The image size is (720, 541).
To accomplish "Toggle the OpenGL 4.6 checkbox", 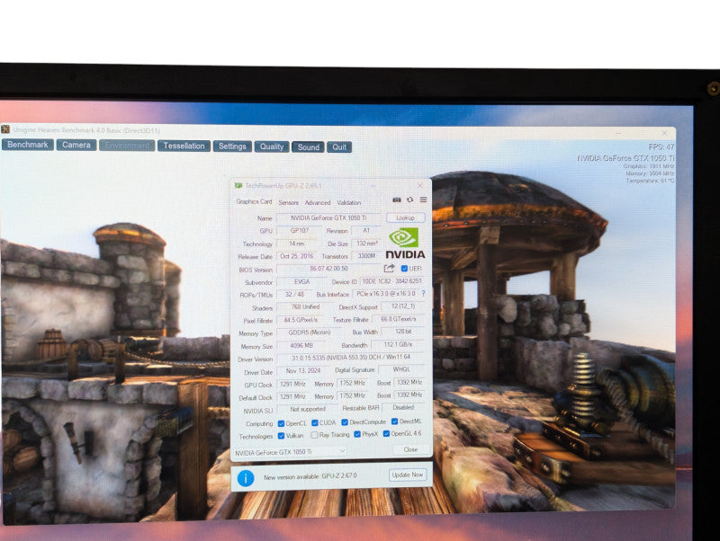I will tap(386, 434).
